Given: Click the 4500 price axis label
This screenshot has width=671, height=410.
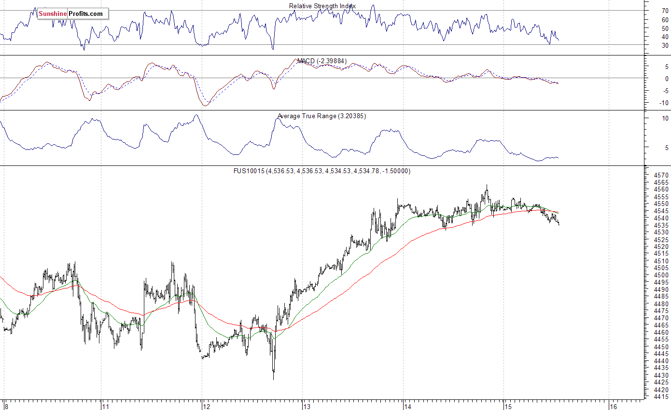Looking at the screenshot, I should pos(661,275).
